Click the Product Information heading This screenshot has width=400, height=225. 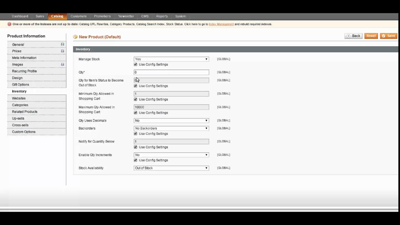tap(26, 36)
